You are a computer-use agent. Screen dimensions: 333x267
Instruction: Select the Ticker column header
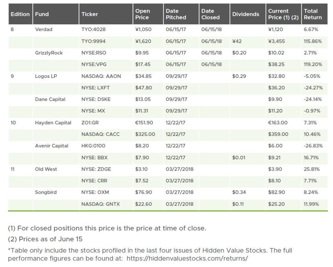(x=90, y=14)
